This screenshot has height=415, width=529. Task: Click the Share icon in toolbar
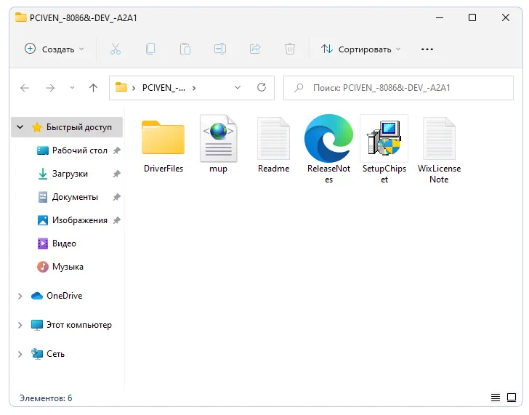point(255,49)
